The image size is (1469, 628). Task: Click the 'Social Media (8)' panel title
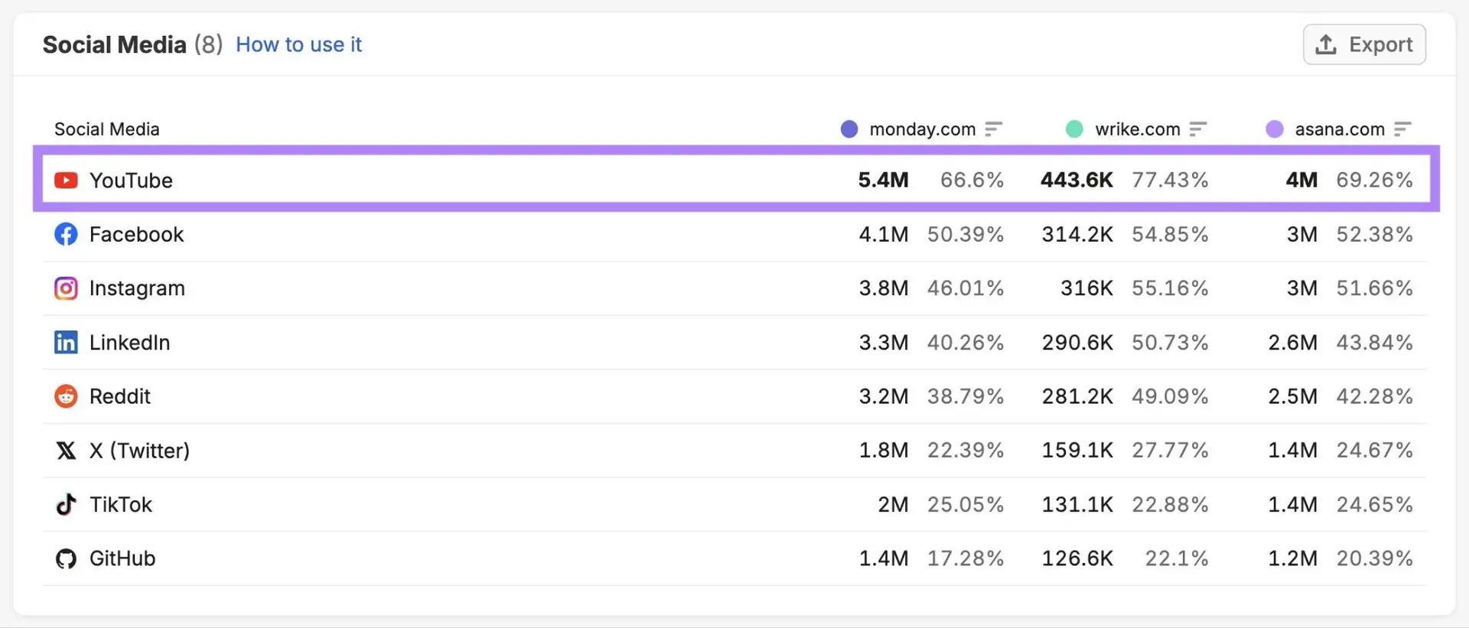pos(132,44)
